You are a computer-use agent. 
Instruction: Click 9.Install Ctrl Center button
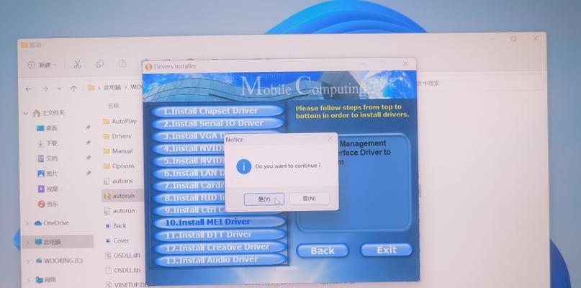[189, 210]
